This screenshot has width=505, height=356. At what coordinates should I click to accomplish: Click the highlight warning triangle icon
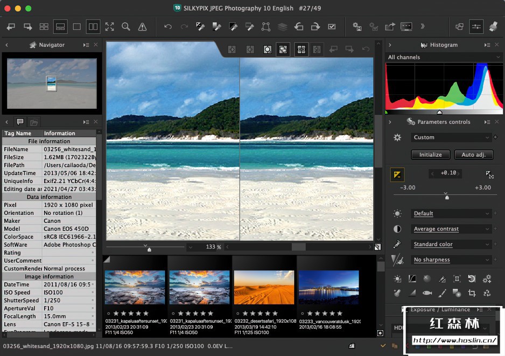point(142,26)
